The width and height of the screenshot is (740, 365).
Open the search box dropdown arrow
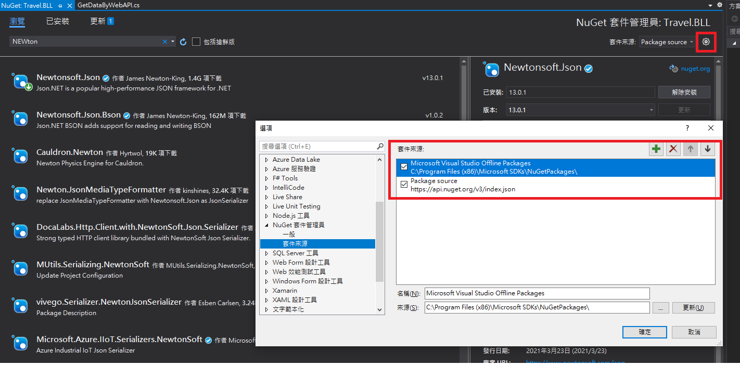(x=173, y=42)
